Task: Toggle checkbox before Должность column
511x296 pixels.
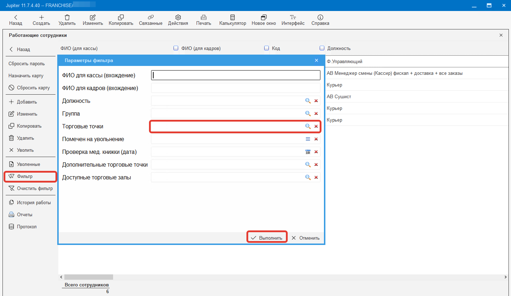Action: 322,48
